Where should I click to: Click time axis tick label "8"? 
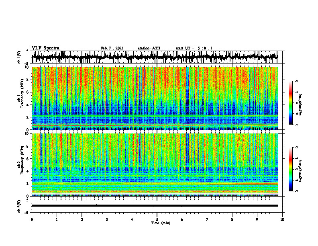pos(232,219)
